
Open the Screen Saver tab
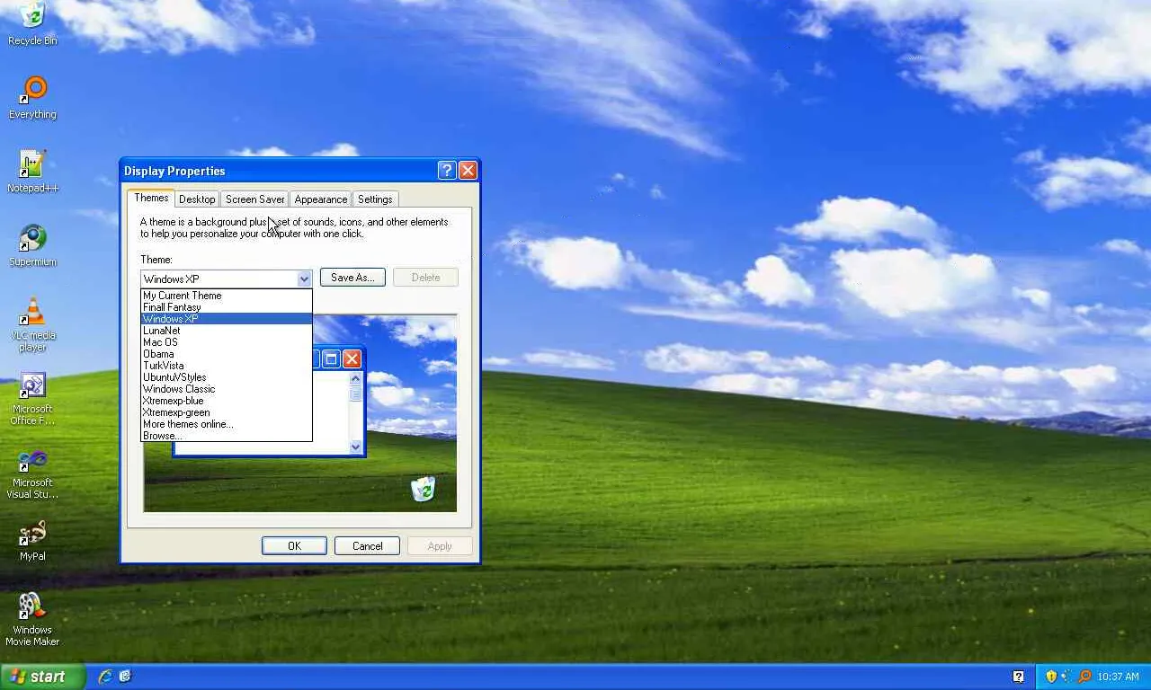click(x=255, y=199)
